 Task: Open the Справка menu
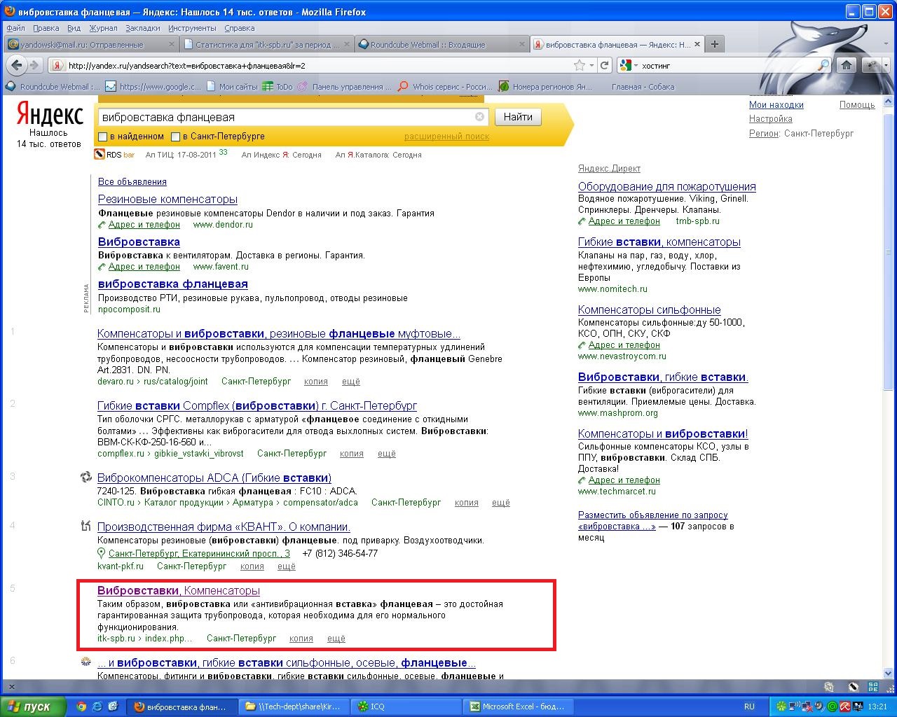tap(240, 28)
